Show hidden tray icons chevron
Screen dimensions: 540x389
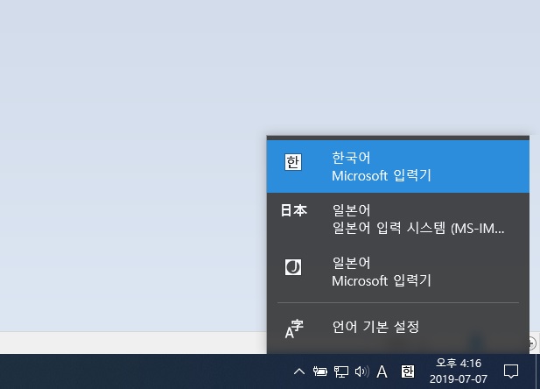click(299, 371)
